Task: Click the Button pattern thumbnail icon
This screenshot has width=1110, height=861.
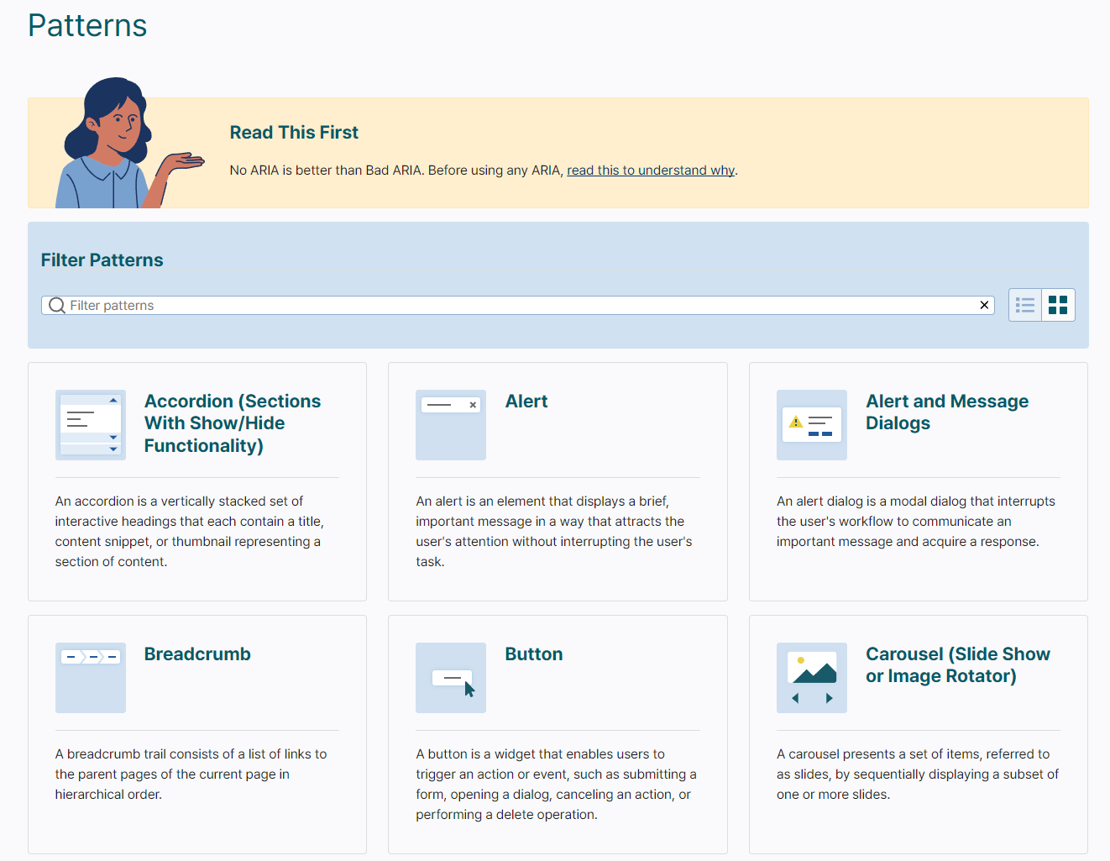Action: 450,677
